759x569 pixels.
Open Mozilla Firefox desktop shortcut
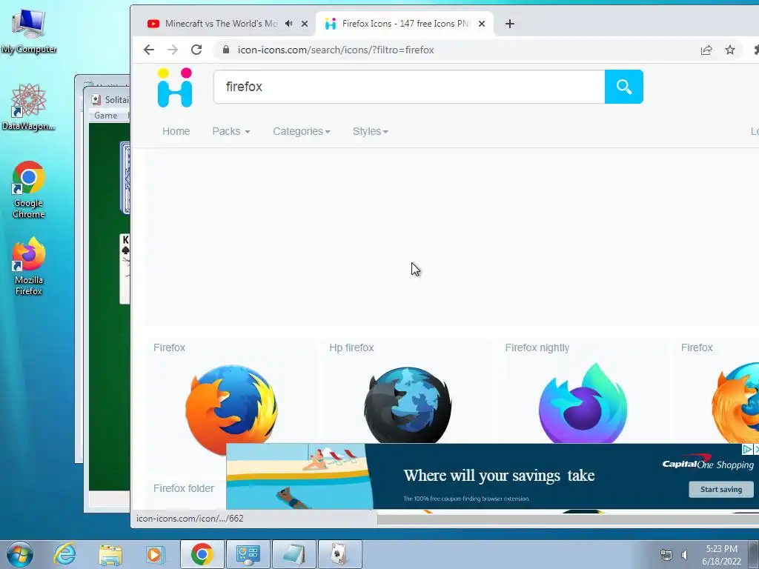[29, 266]
